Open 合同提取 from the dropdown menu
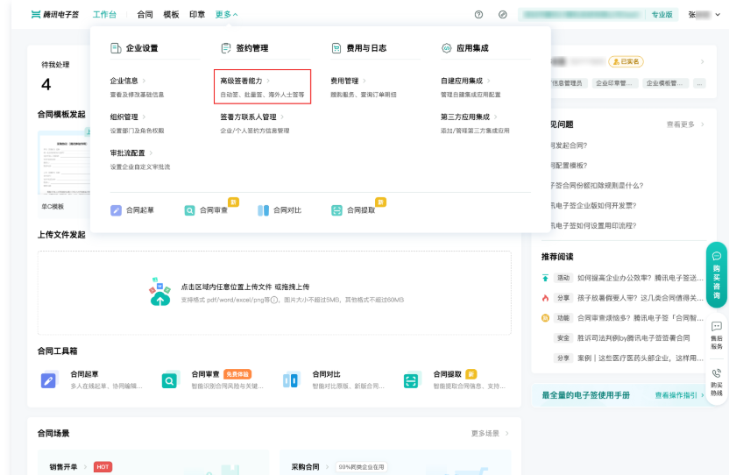Screen dimensions: 729x475 pos(337,210)
